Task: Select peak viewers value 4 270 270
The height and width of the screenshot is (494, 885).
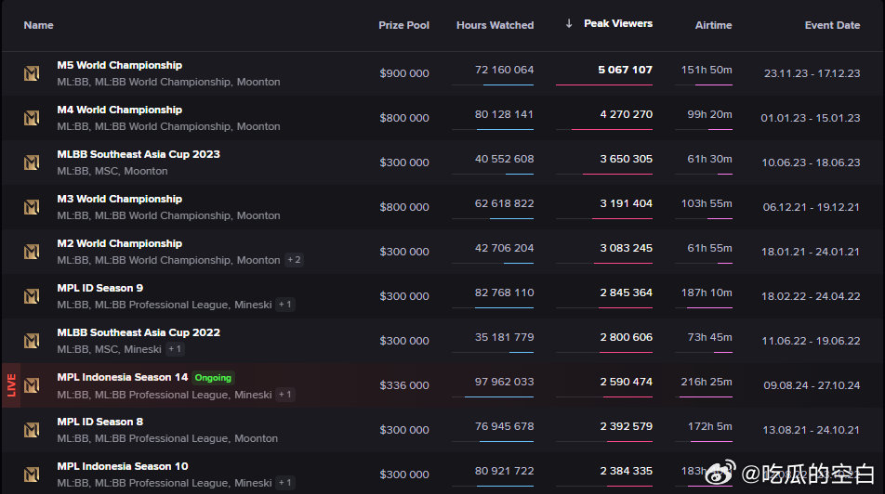Action: (626, 114)
